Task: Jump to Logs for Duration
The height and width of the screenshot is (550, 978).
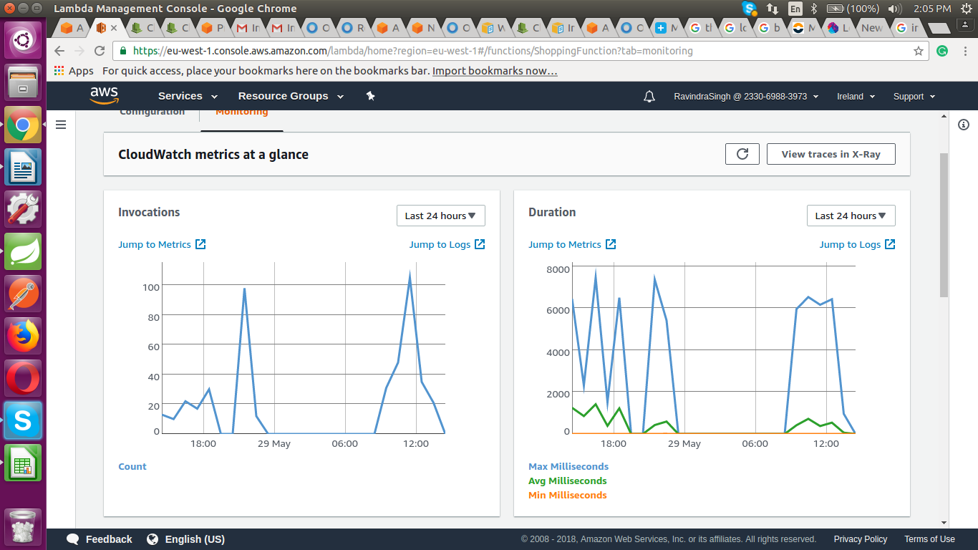Action: tap(857, 244)
